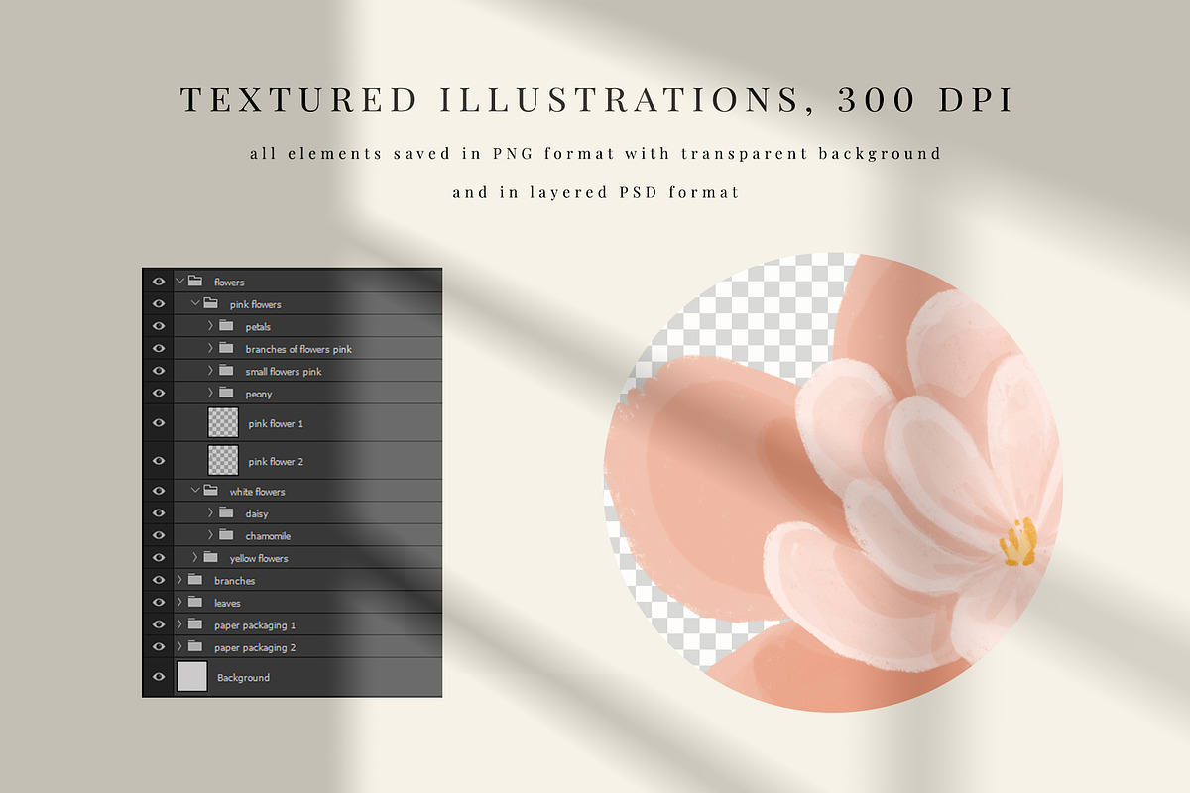This screenshot has width=1190, height=793.
Task: Collapse the white flowers group
Action: [x=195, y=491]
